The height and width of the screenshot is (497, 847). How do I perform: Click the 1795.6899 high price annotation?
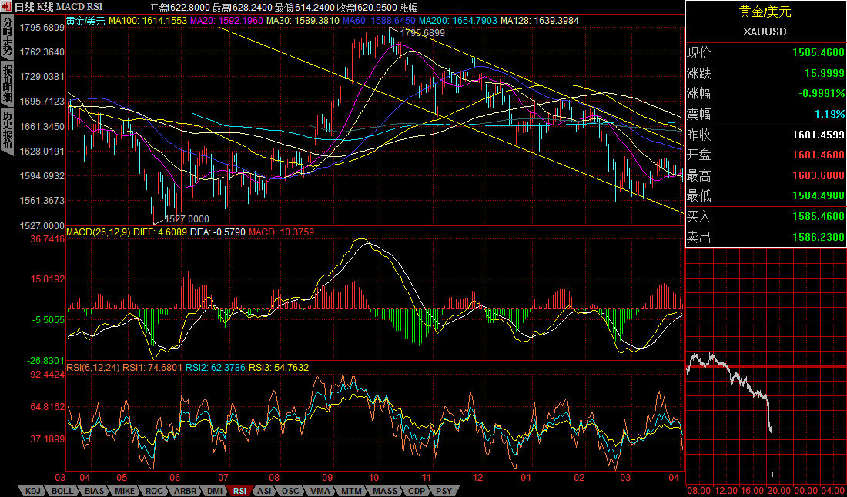(x=423, y=33)
